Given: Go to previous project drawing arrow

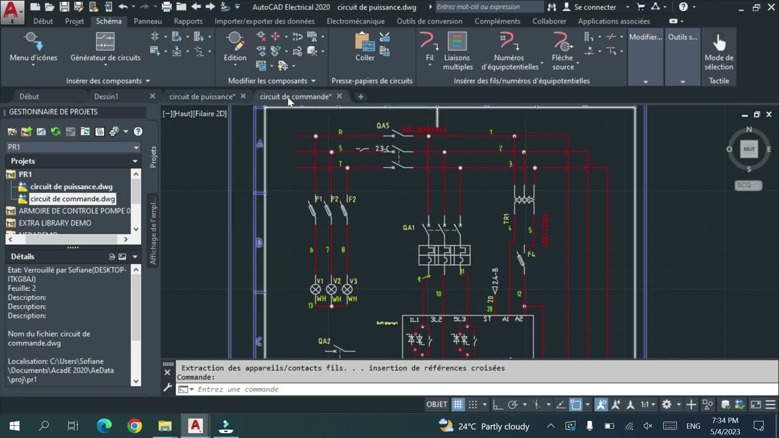Looking at the screenshot, I should click(x=196, y=7).
